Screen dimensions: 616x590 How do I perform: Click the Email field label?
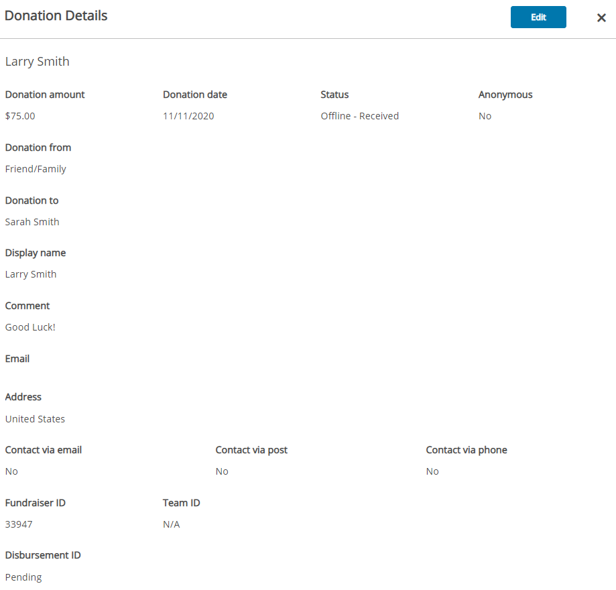pyautogui.click(x=17, y=359)
